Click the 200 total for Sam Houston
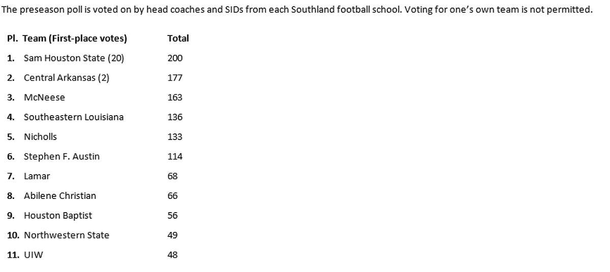 click(175, 58)
